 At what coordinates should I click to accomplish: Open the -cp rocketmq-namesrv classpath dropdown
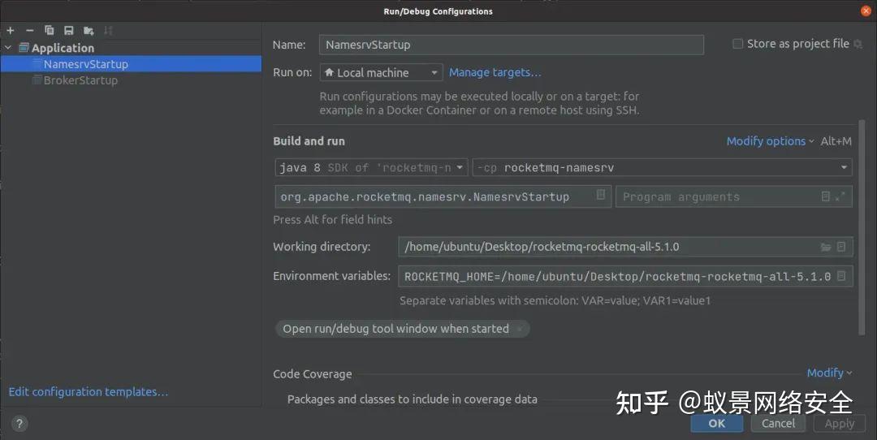[x=663, y=168]
